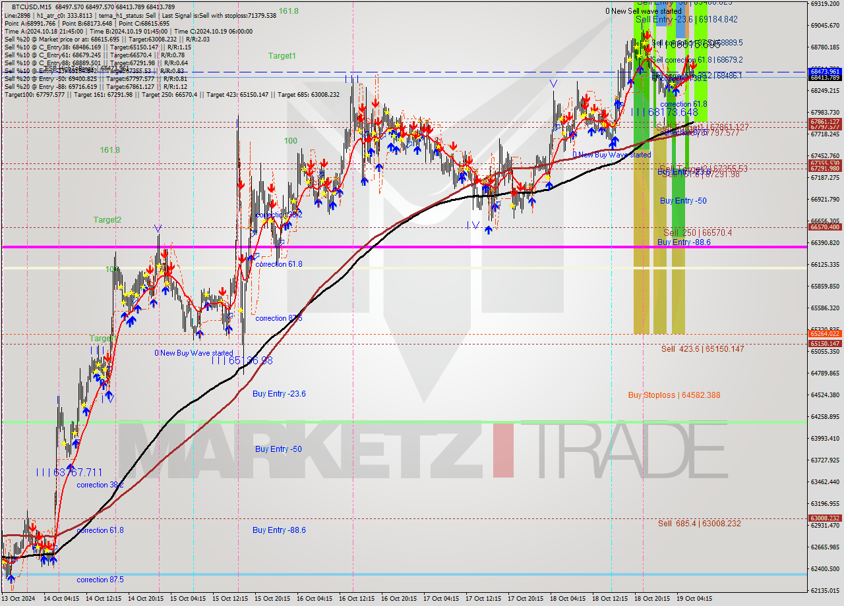The height and width of the screenshot is (606, 844).
Task: Select the 'Sell 685.4 | 63008.232' label
Action: pyautogui.click(x=699, y=523)
